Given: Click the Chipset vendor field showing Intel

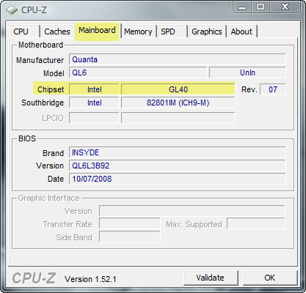Looking at the screenshot, I should [x=94, y=89].
